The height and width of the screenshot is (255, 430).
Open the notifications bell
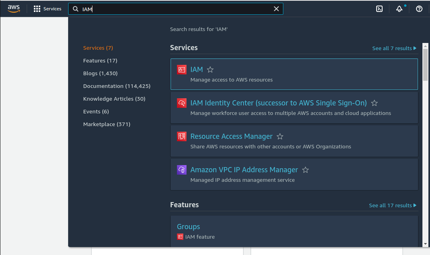coord(400,9)
